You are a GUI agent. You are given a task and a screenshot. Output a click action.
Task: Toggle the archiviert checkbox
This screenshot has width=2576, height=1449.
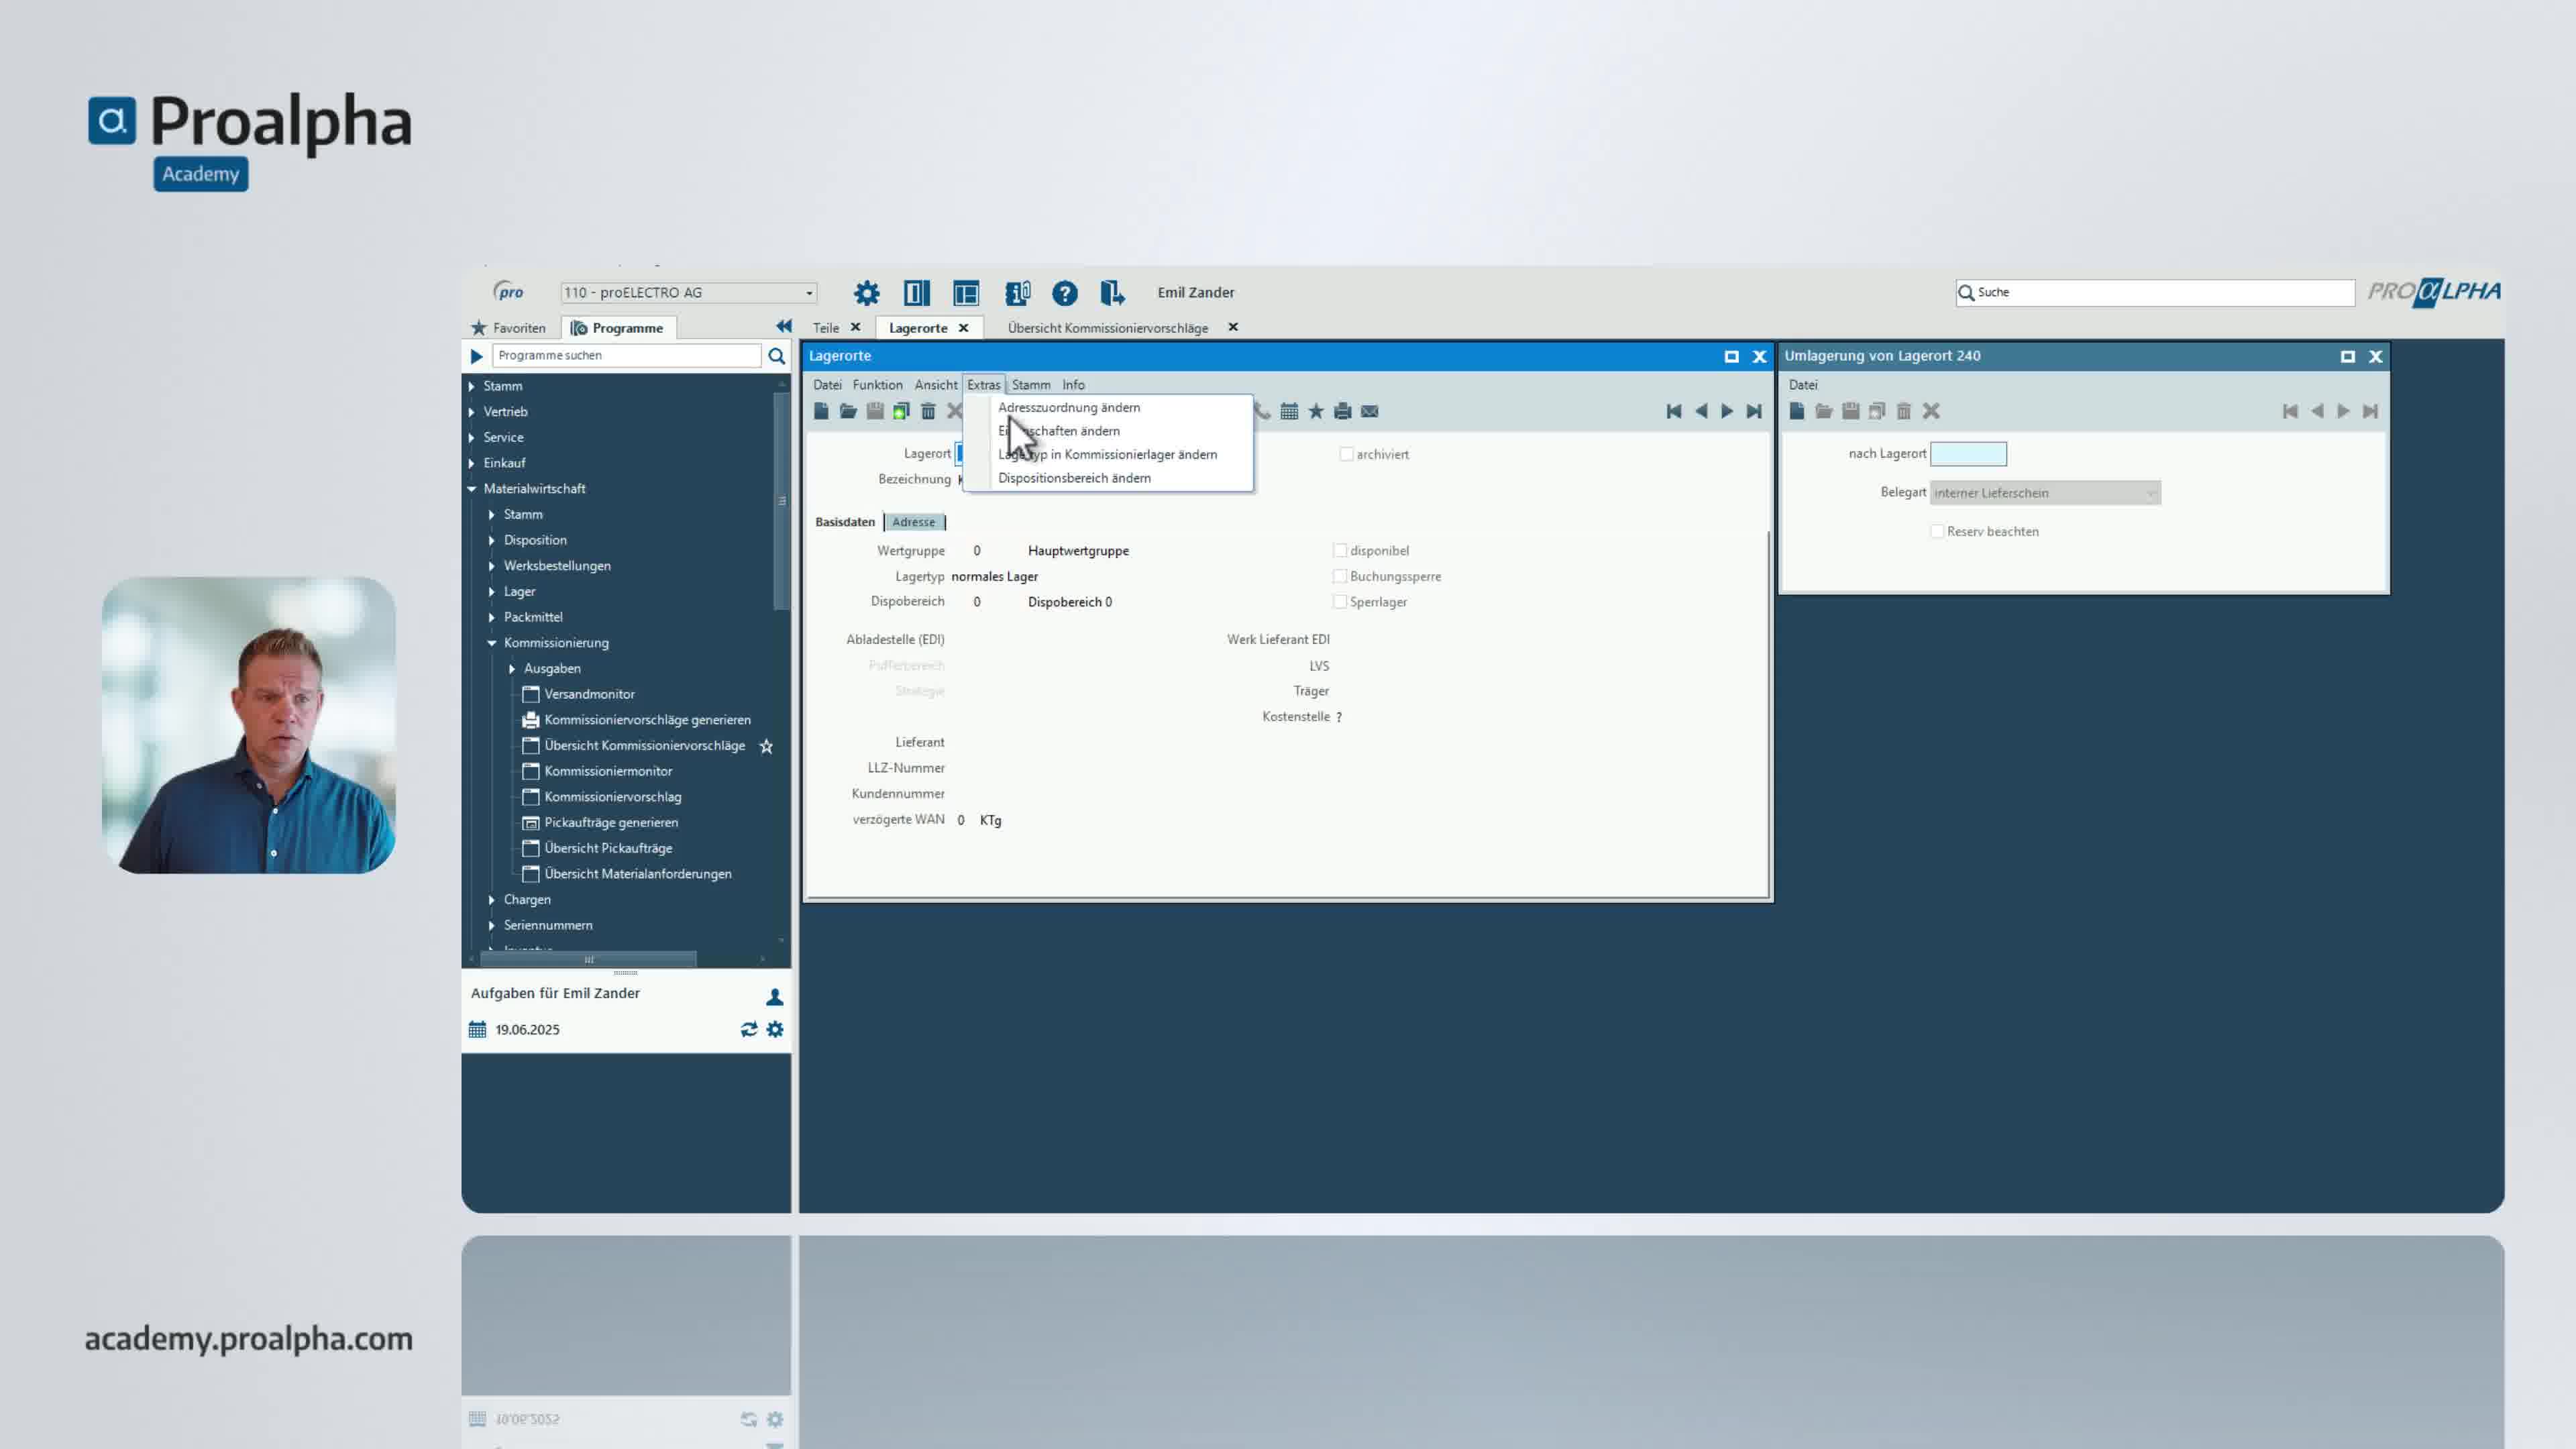point(1346,454)
